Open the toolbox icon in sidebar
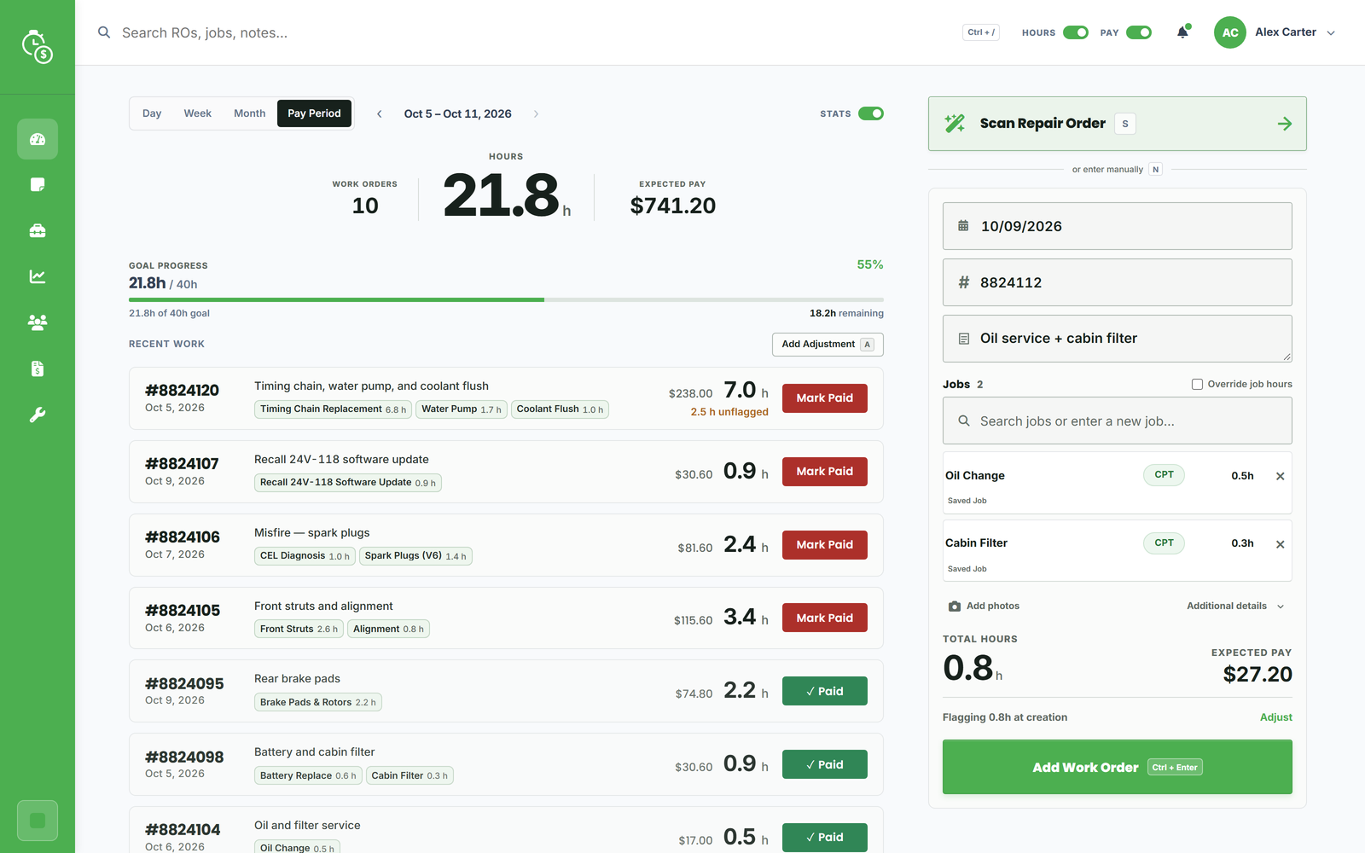The height and width of the screenshot is (853, 1365). 38,231
